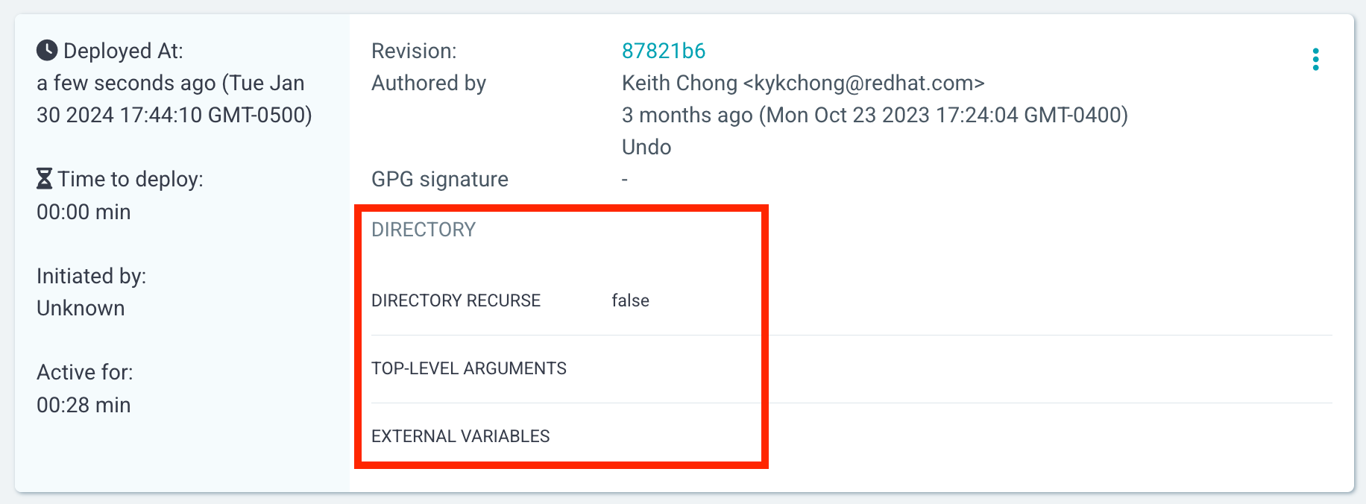Click the Authored by label
The height and width of the screenshot is (504, 1366).
coord(428,83)
